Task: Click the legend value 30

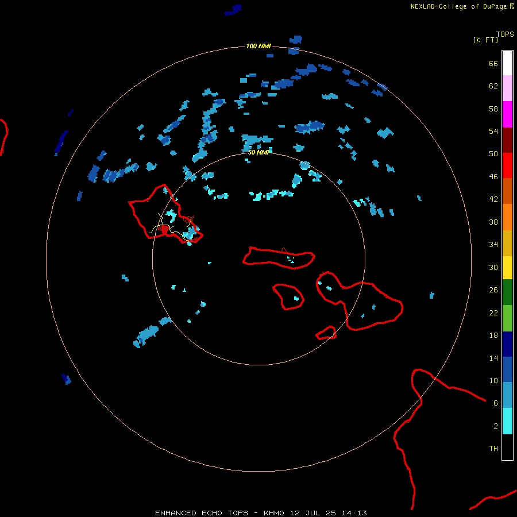Action: click(x=493, y=267)
